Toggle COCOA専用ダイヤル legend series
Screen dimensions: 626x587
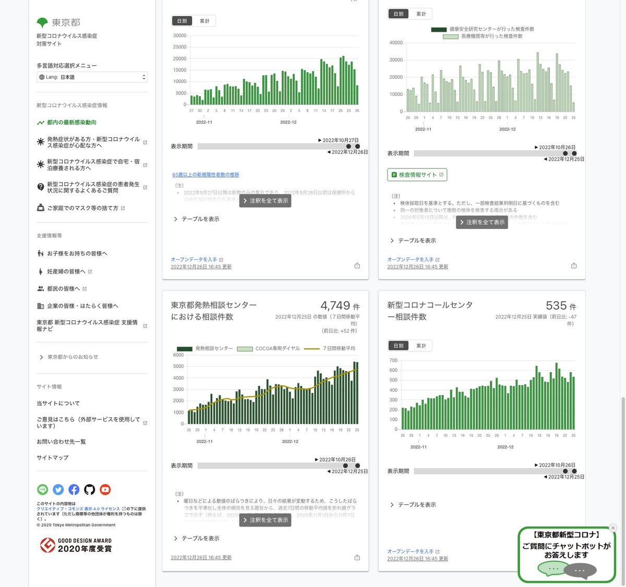[269, 349]
